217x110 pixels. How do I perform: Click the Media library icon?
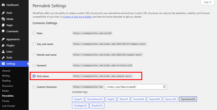coord(3,19)
